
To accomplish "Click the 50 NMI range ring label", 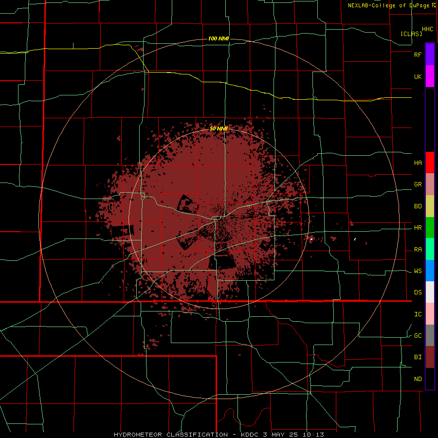I will pos(219,129).
